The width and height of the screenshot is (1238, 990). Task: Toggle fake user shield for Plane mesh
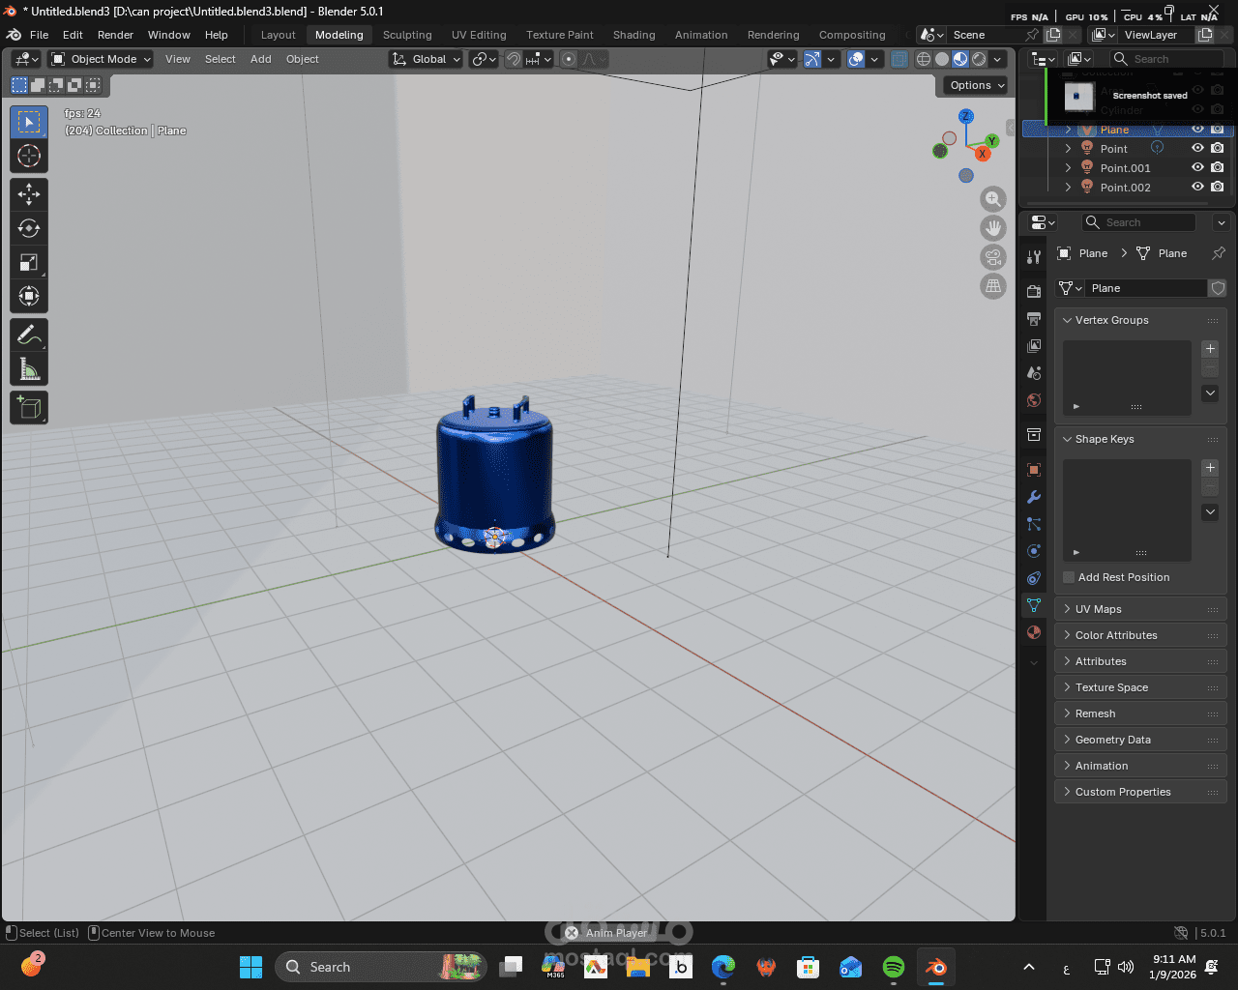click(1218, 288)
